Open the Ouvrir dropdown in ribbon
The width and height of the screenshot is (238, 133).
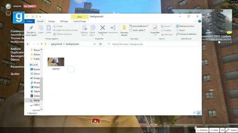pyautogui.click(x=166, y=26)
